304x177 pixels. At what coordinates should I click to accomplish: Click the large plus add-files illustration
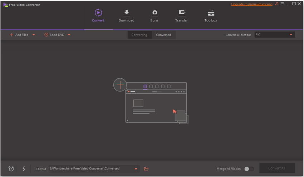(120, 85)
